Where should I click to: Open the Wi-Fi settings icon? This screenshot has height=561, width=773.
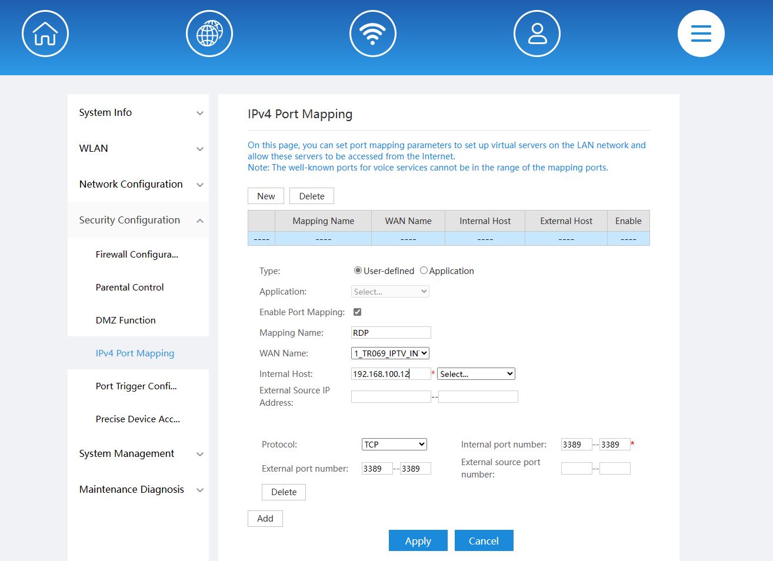(372, 34)
